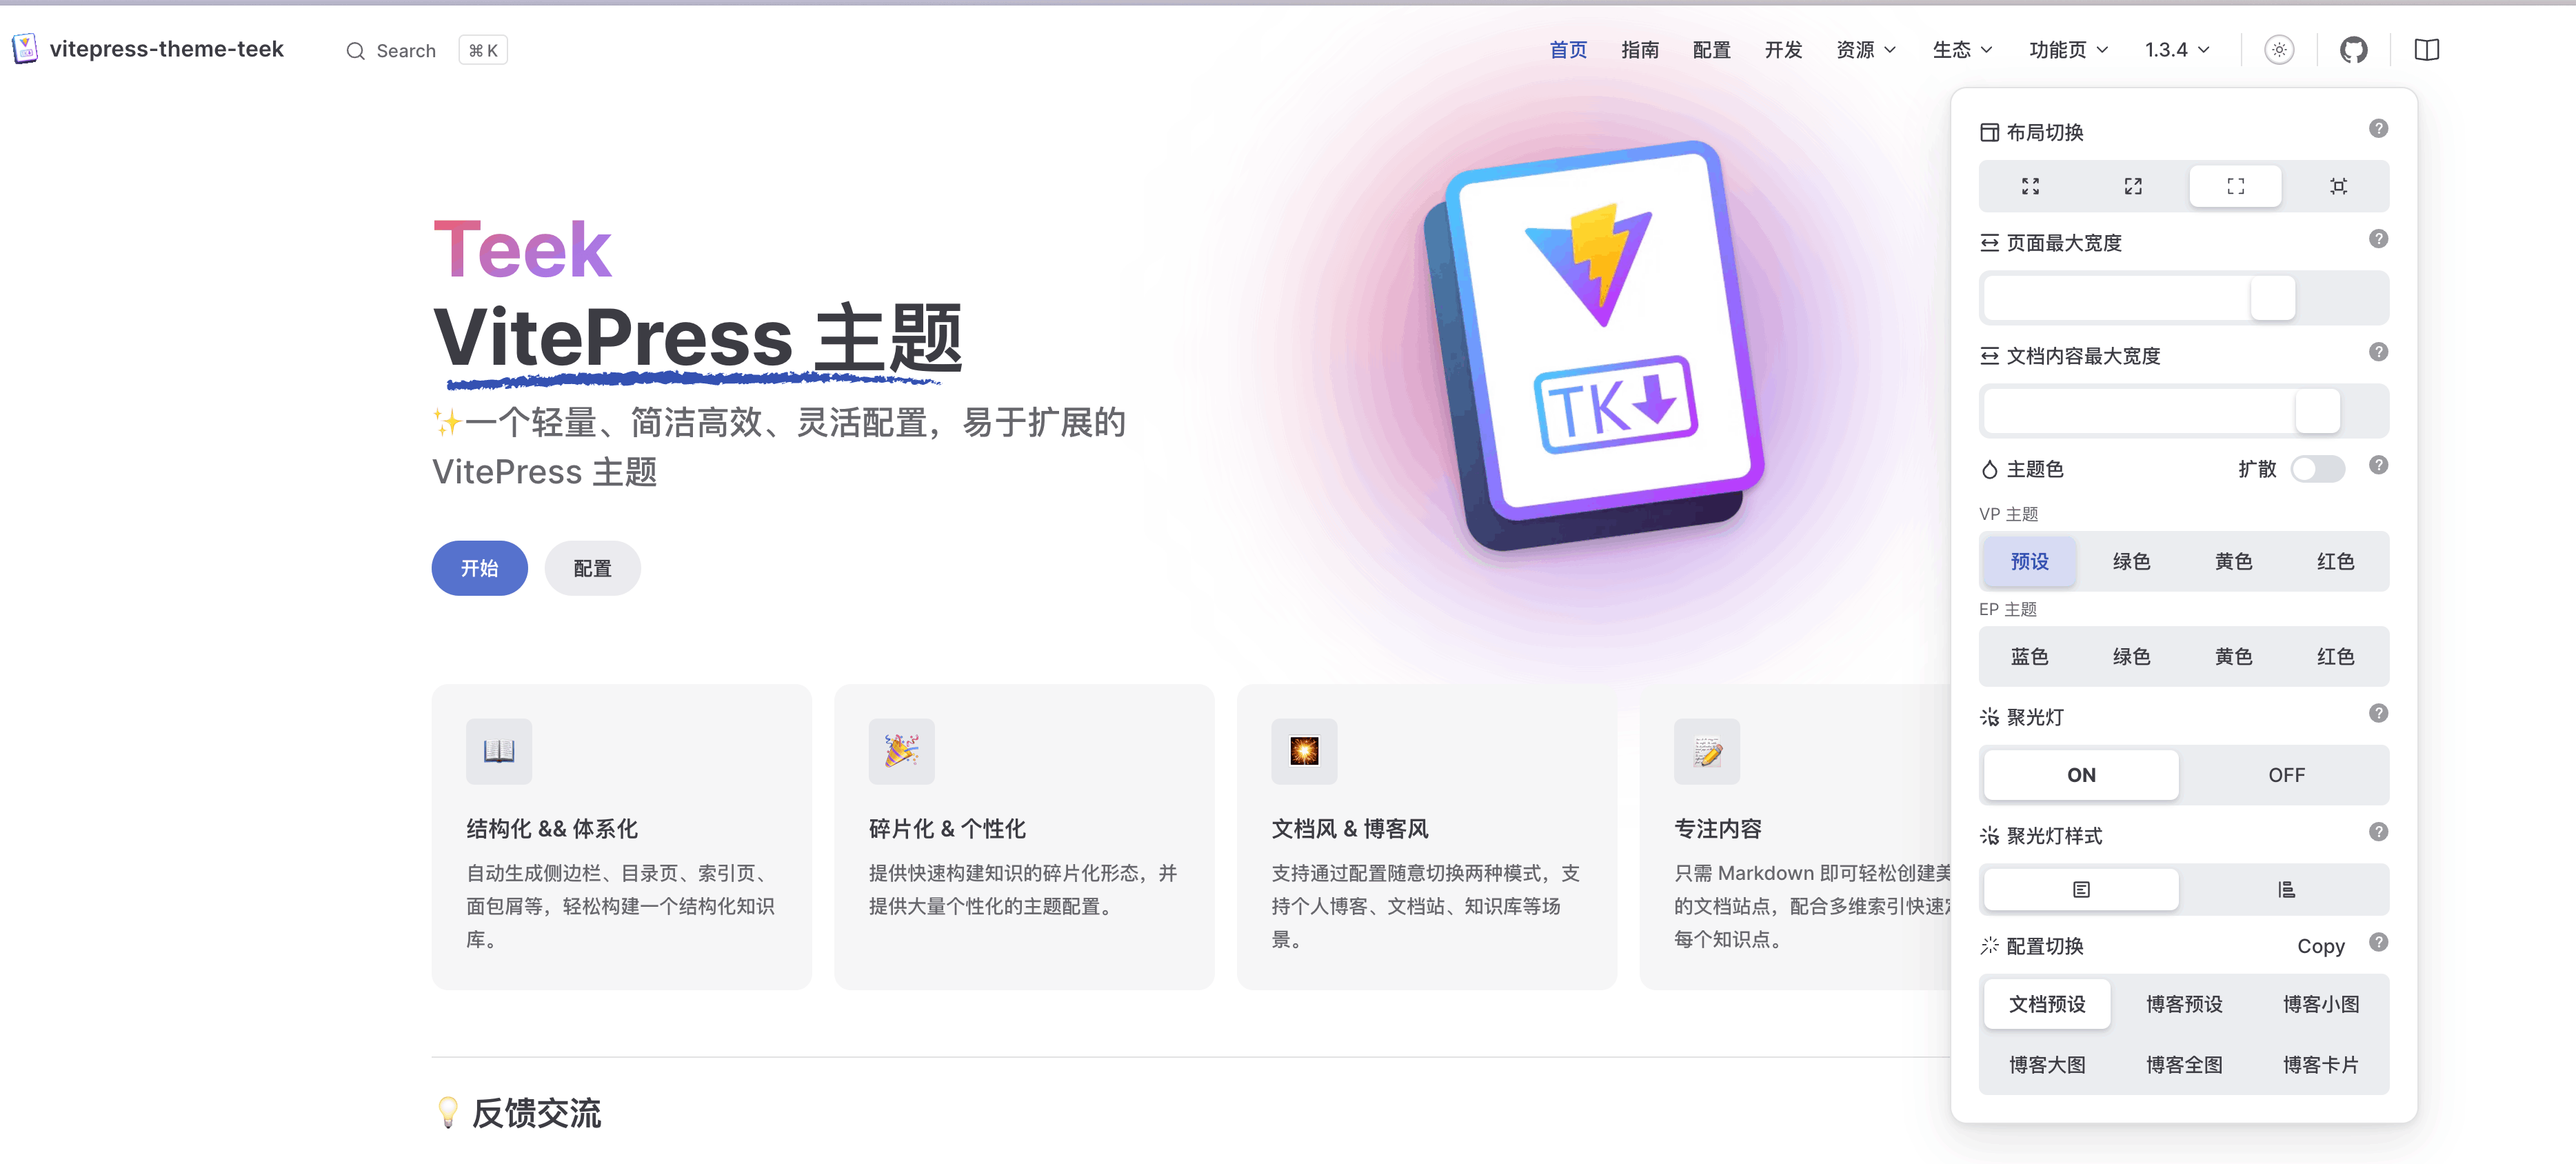The height and width of the screenshot is (1164, 2576).
Task: Go to the 指南 nav item
Action: [1639, 50]
